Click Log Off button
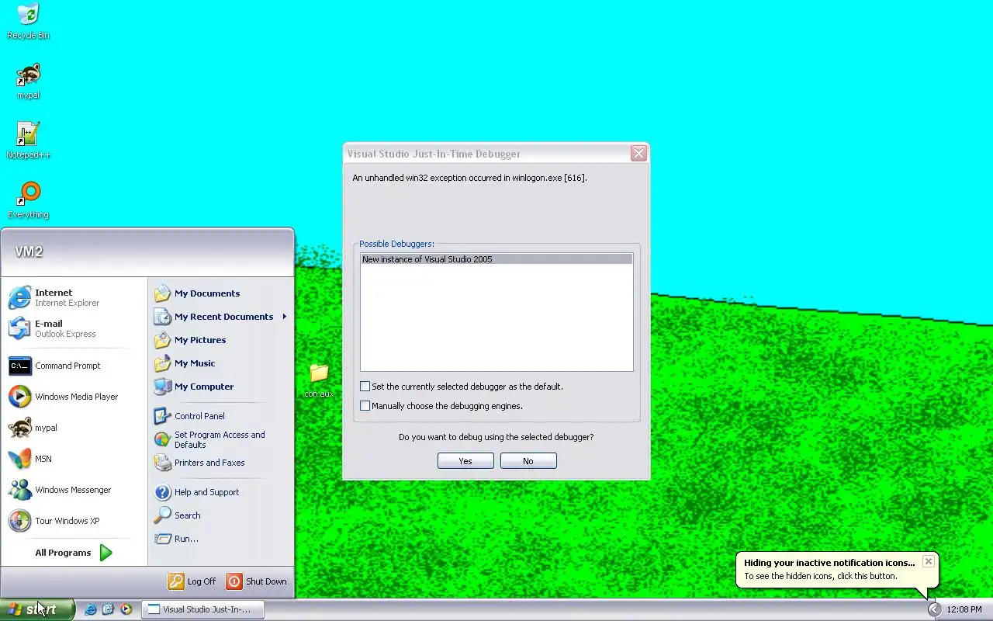993x621 pixels. click(192, 581)
